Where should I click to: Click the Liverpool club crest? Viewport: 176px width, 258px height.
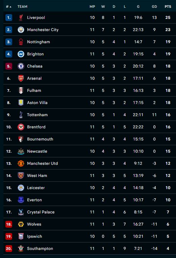click(21, 18)
